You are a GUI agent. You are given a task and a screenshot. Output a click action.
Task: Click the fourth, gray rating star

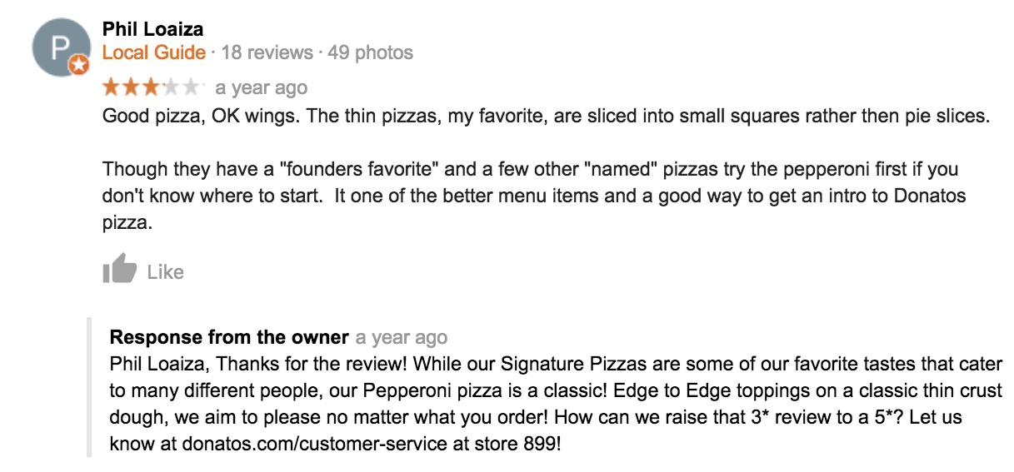click(172, 87)
